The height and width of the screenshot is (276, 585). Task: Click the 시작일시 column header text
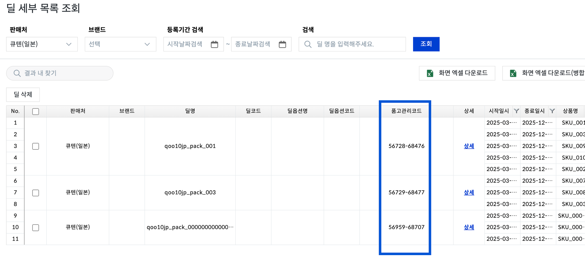point(499,111)
